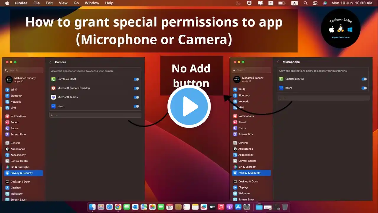Click the "Microsoft Teams" app name
This screenshot has height=213, width=378.
(68, 97)
